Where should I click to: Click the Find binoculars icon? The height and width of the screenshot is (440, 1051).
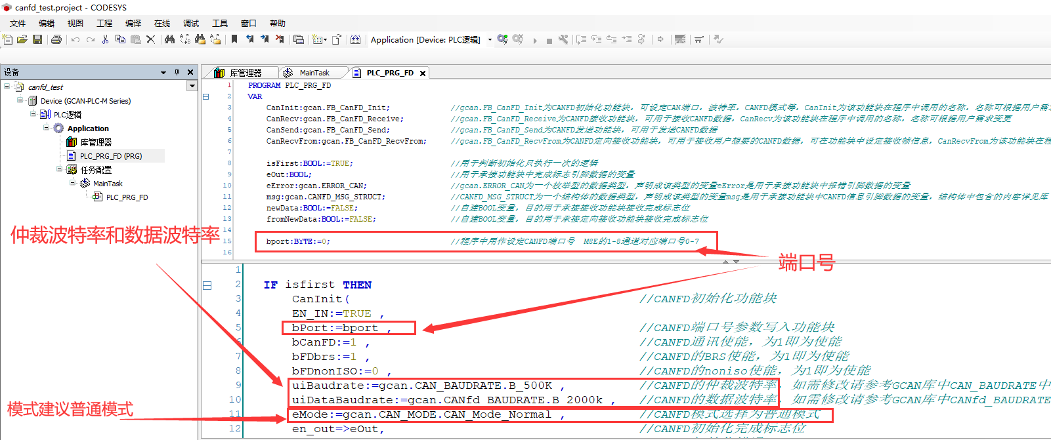coord(169,40)
